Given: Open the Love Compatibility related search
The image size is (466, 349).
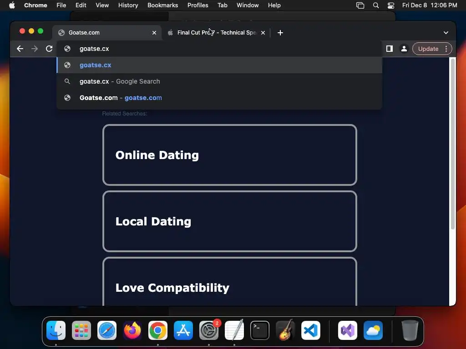Looking at the screenshot, I should click(230, 282).
